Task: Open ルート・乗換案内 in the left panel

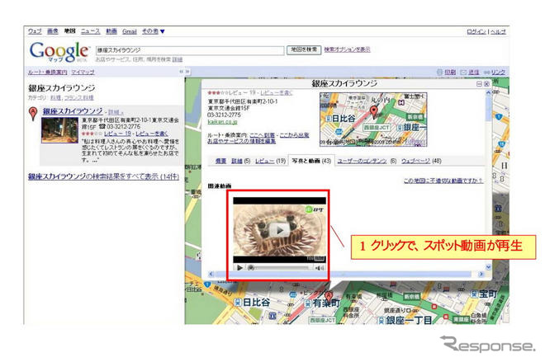Action: click(47, 73)
